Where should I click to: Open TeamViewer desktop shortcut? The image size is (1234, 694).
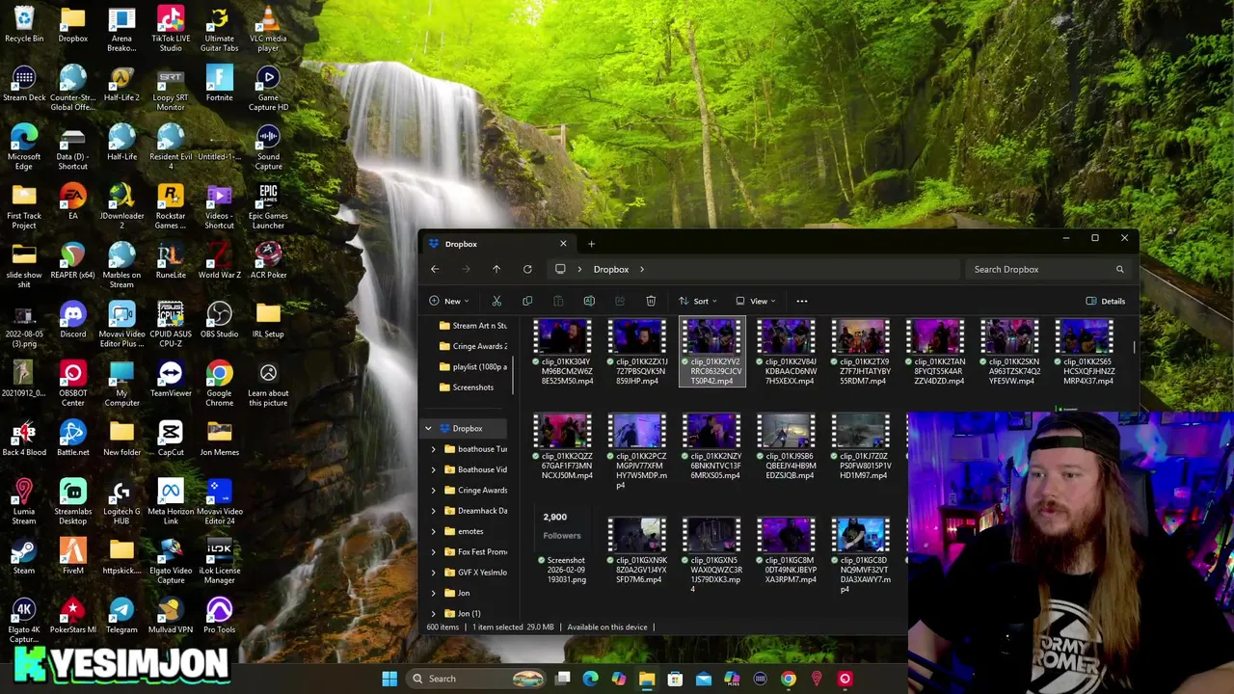171,379
